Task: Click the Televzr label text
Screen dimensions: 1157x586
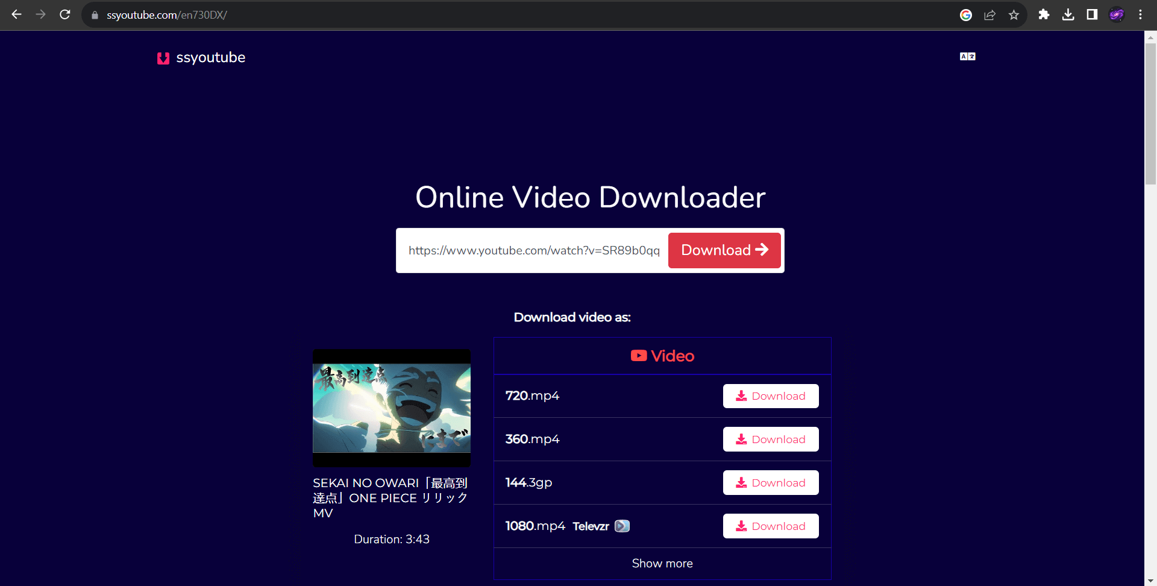Action: (591, 526)
